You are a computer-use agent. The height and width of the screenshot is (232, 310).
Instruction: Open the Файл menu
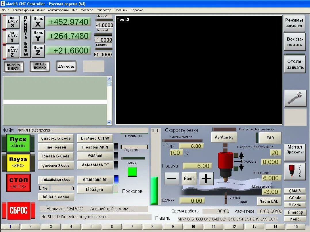coord(5,10)
